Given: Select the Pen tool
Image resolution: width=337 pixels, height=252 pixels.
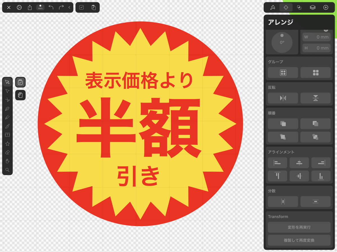Looking at the screenshot, I should 8,109.
